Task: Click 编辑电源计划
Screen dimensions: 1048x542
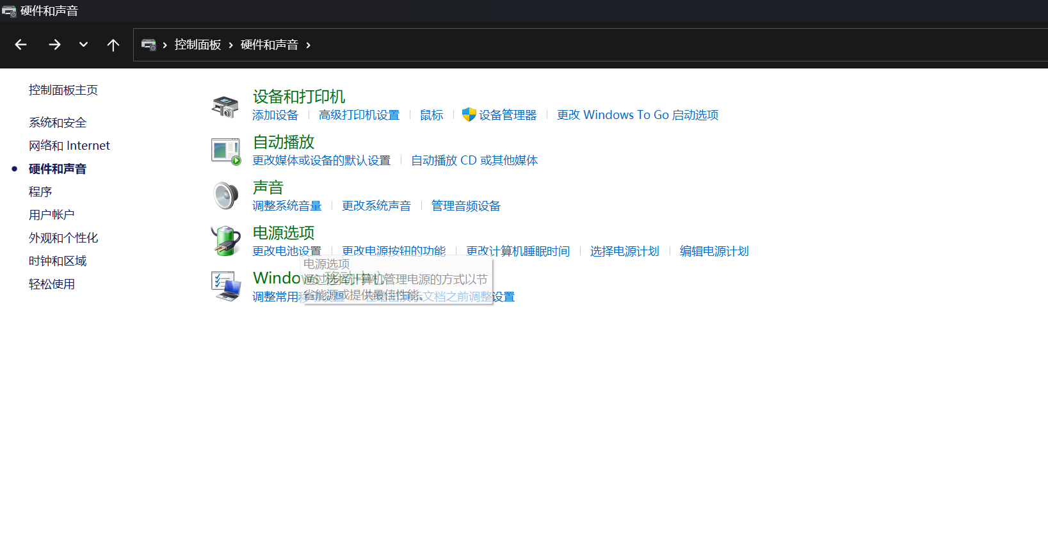Action: (714, 251)
